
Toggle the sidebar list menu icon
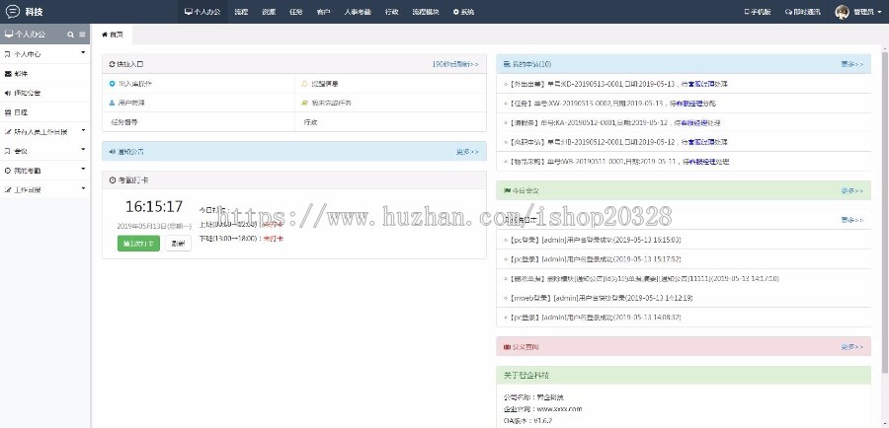click(82, 35)
